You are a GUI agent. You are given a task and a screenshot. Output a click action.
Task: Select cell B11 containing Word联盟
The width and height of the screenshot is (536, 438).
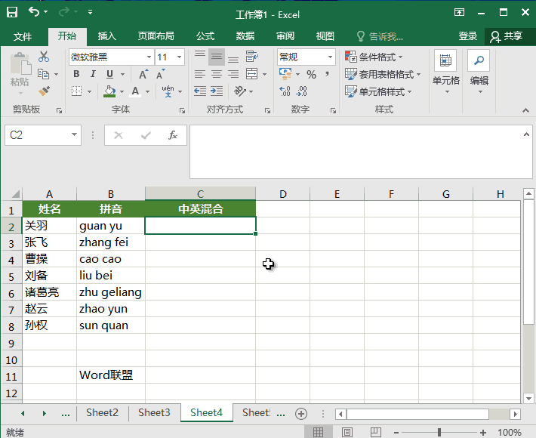pos(110,375)
